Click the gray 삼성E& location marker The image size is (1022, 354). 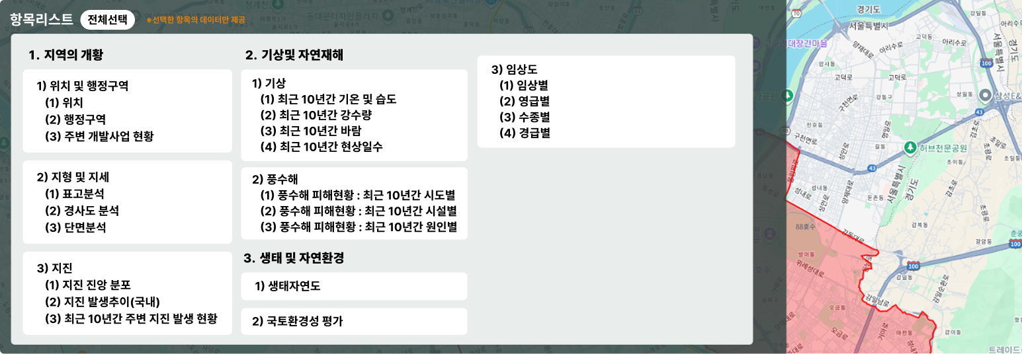tap(984, 96)
